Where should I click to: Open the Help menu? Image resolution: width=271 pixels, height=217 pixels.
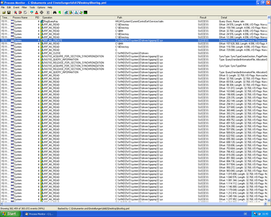pyautogui.click(x=50, y=8)
